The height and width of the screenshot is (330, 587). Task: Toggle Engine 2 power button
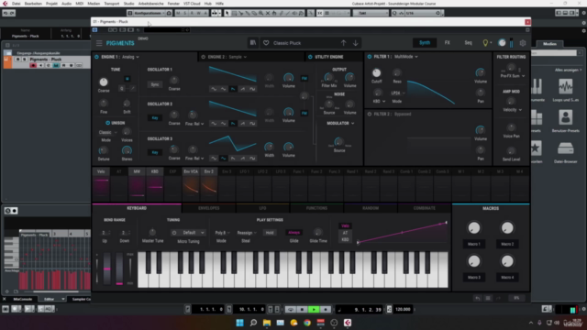tap(204, 57)
